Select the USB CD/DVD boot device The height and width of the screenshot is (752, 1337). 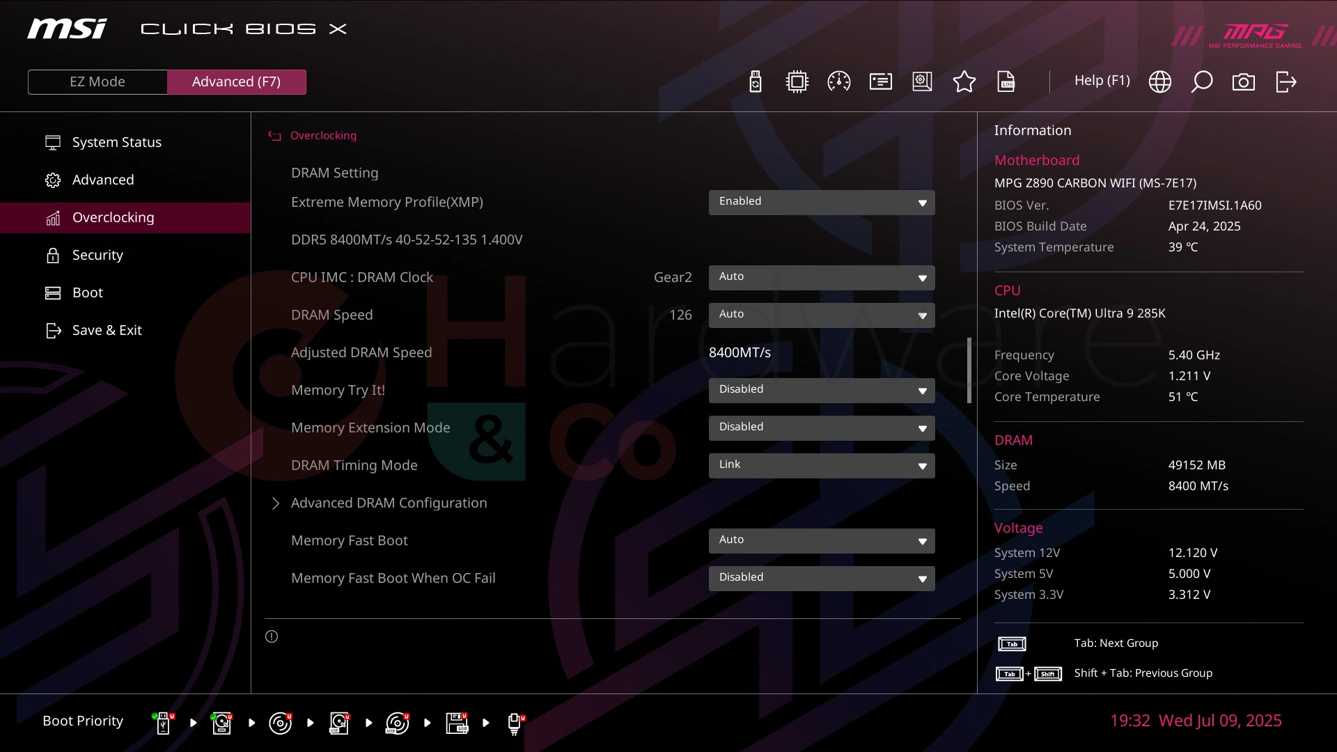pos(398,723)
